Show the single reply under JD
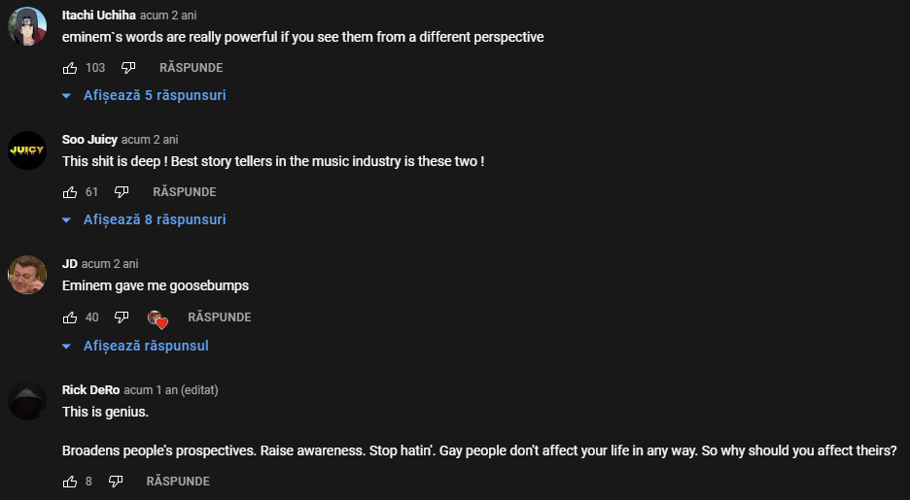Viewport: 910px width, 500px height. click(135, 346)
